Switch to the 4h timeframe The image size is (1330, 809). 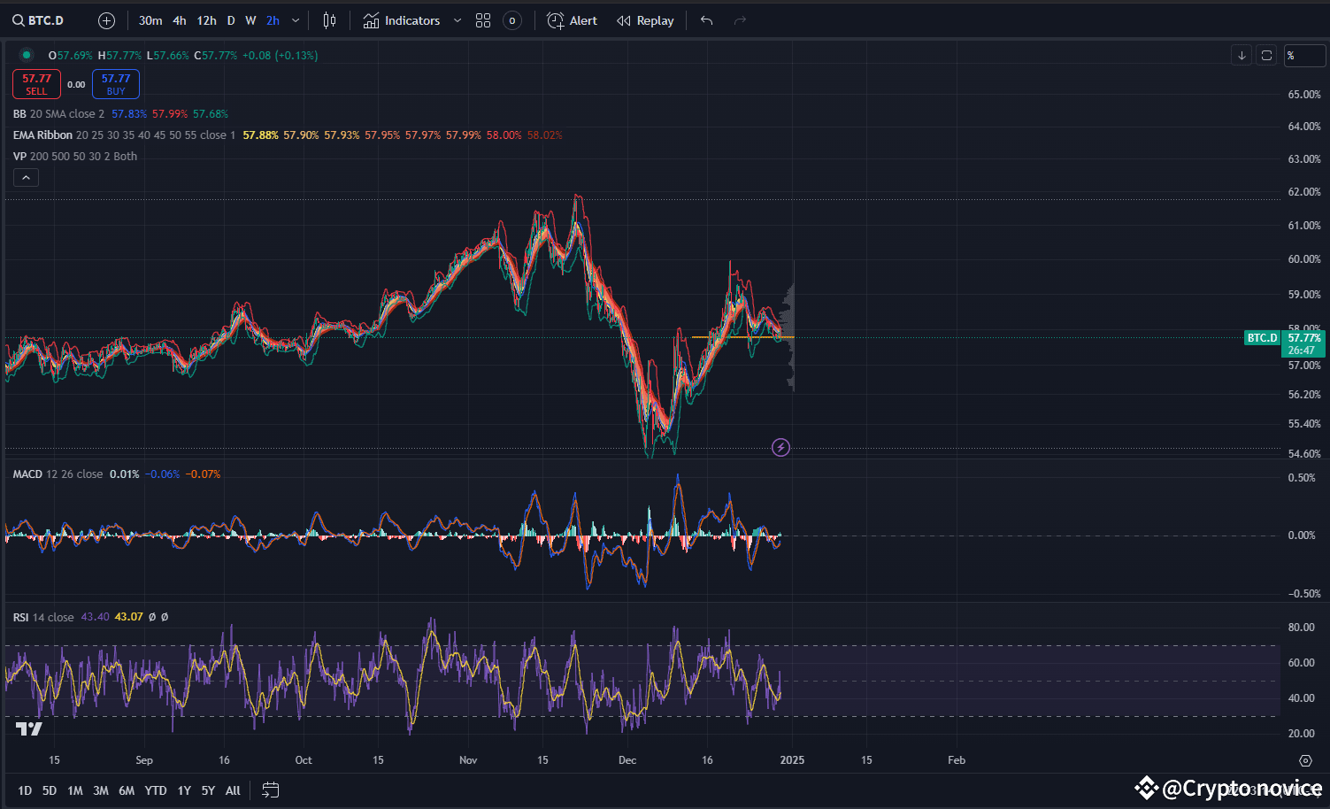click(180, 20)
